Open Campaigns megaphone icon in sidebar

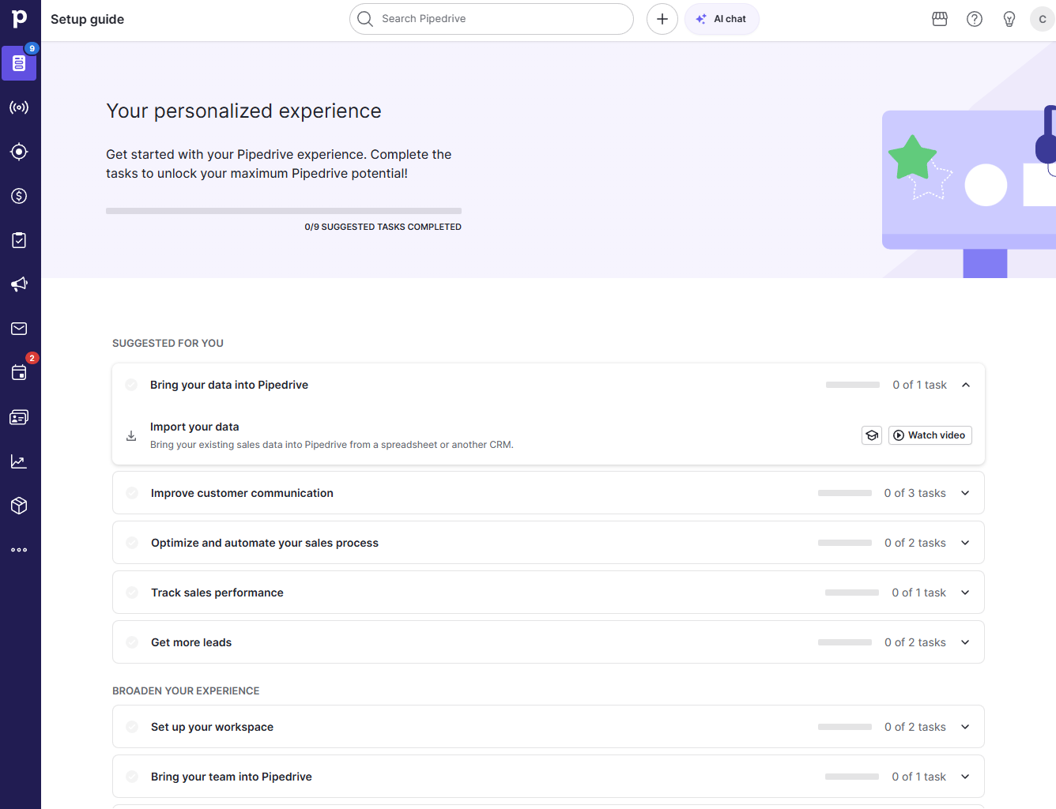coord(19,284)
